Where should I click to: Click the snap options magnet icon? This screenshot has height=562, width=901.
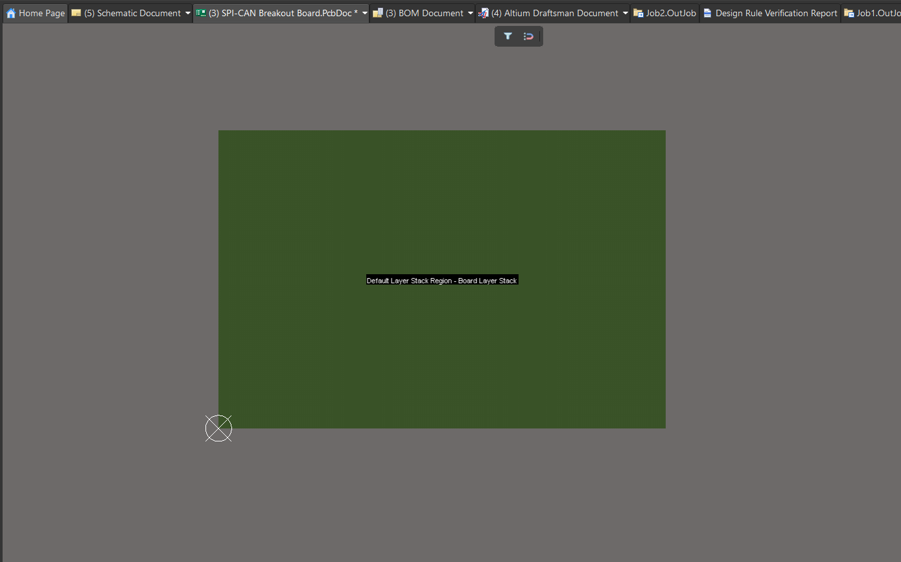[529, 36]
